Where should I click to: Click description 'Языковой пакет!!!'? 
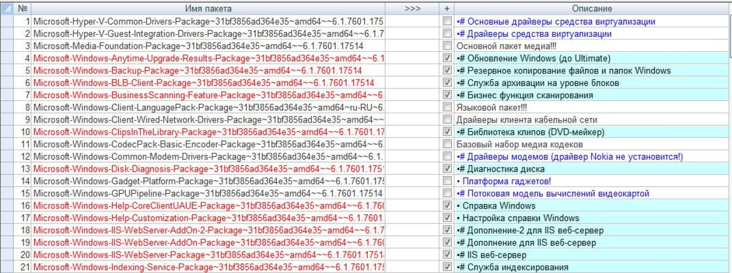pyautogui.click(x=492, y=107)
